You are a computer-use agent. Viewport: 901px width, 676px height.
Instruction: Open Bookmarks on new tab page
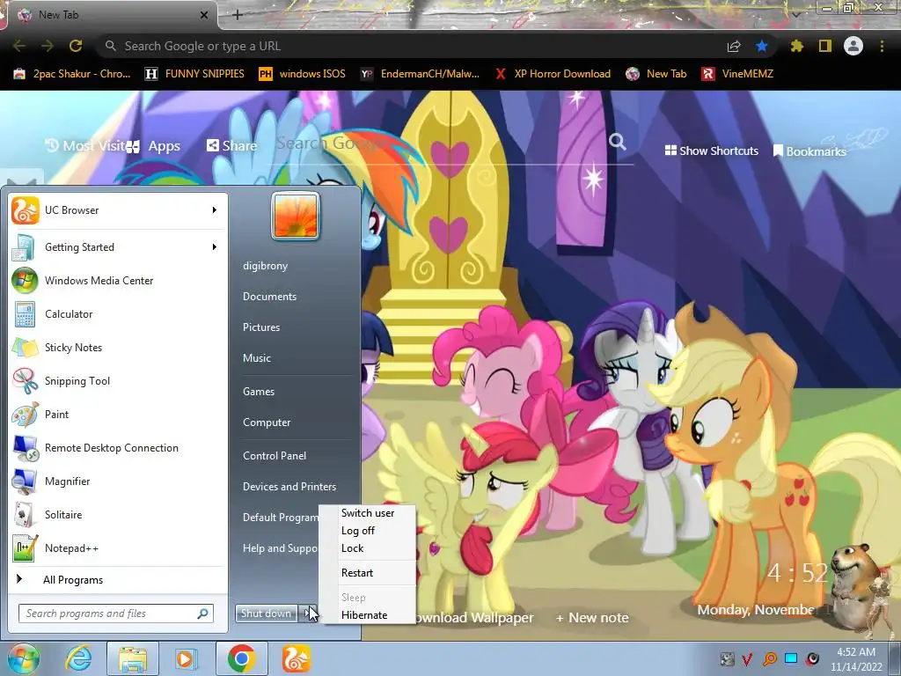click(x=809, y=151)
